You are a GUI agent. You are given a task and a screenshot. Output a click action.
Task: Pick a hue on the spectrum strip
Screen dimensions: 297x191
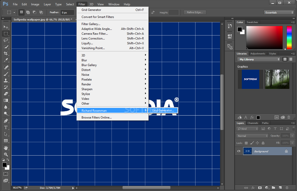point(289,37)
